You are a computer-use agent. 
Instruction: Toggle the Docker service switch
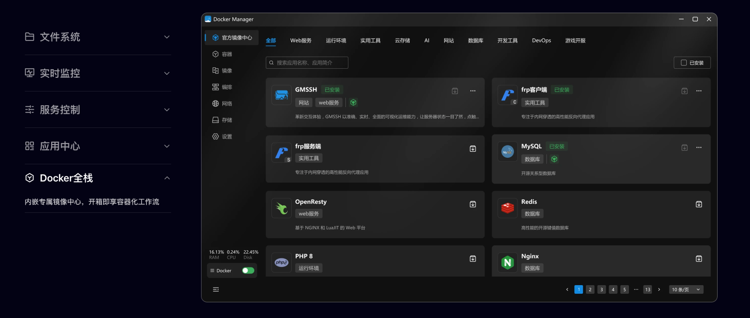coord(248,270)
